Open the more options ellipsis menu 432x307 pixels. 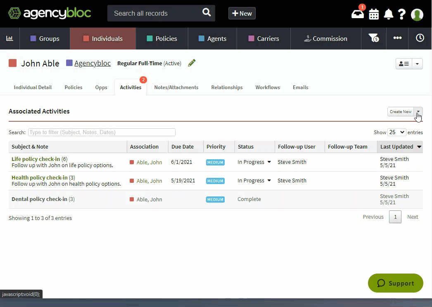point(397,38)
